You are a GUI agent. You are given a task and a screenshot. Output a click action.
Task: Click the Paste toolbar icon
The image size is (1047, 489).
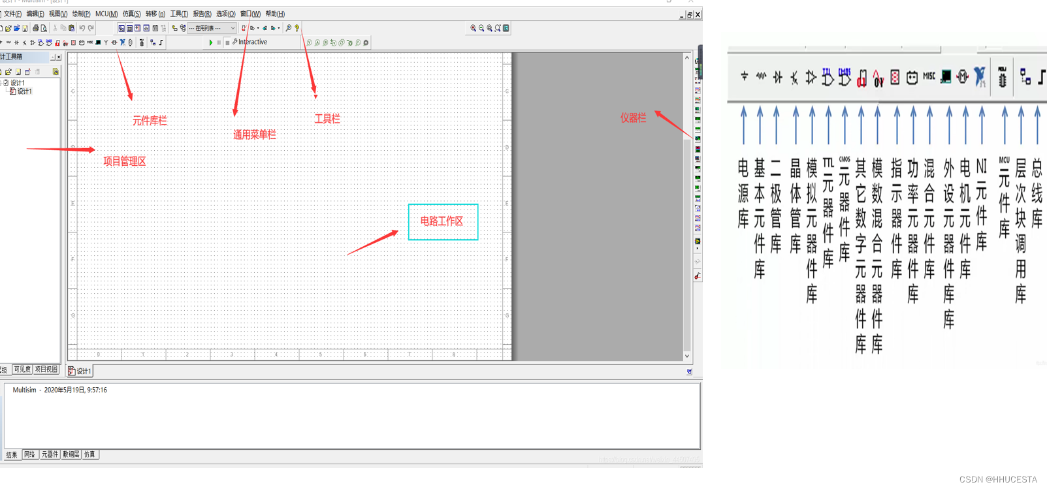tap(72, 28)
